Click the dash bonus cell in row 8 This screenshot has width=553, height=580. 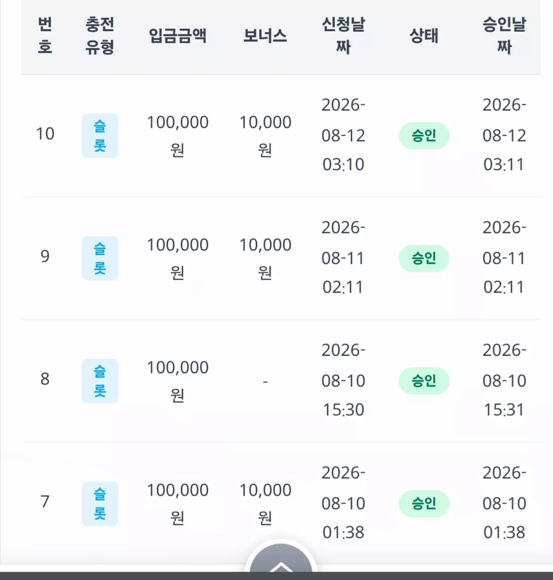(x=265, y=381)
